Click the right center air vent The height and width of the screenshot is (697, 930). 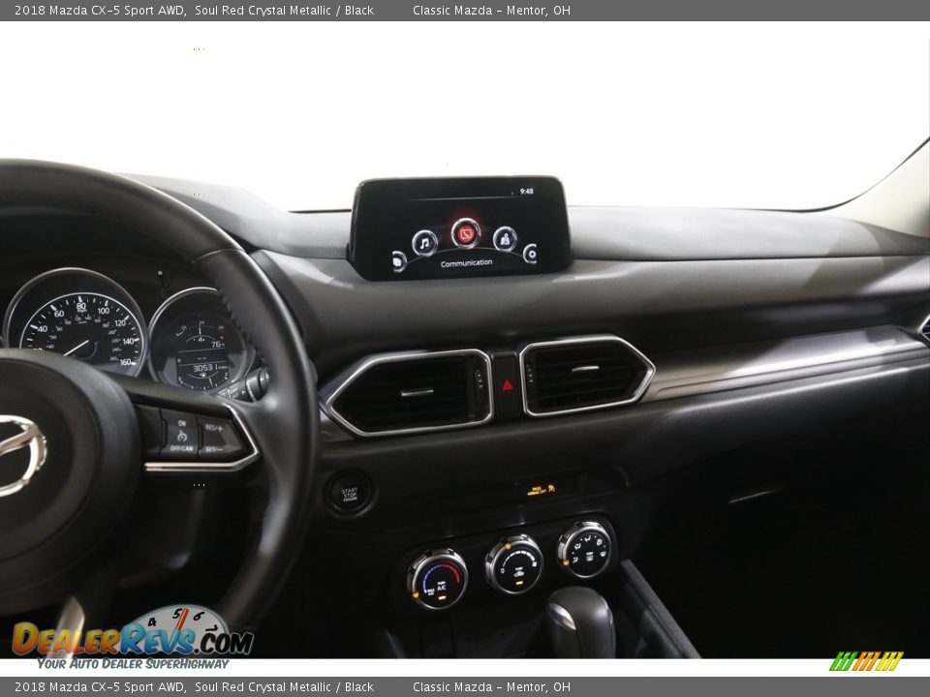tap(584, 375)
